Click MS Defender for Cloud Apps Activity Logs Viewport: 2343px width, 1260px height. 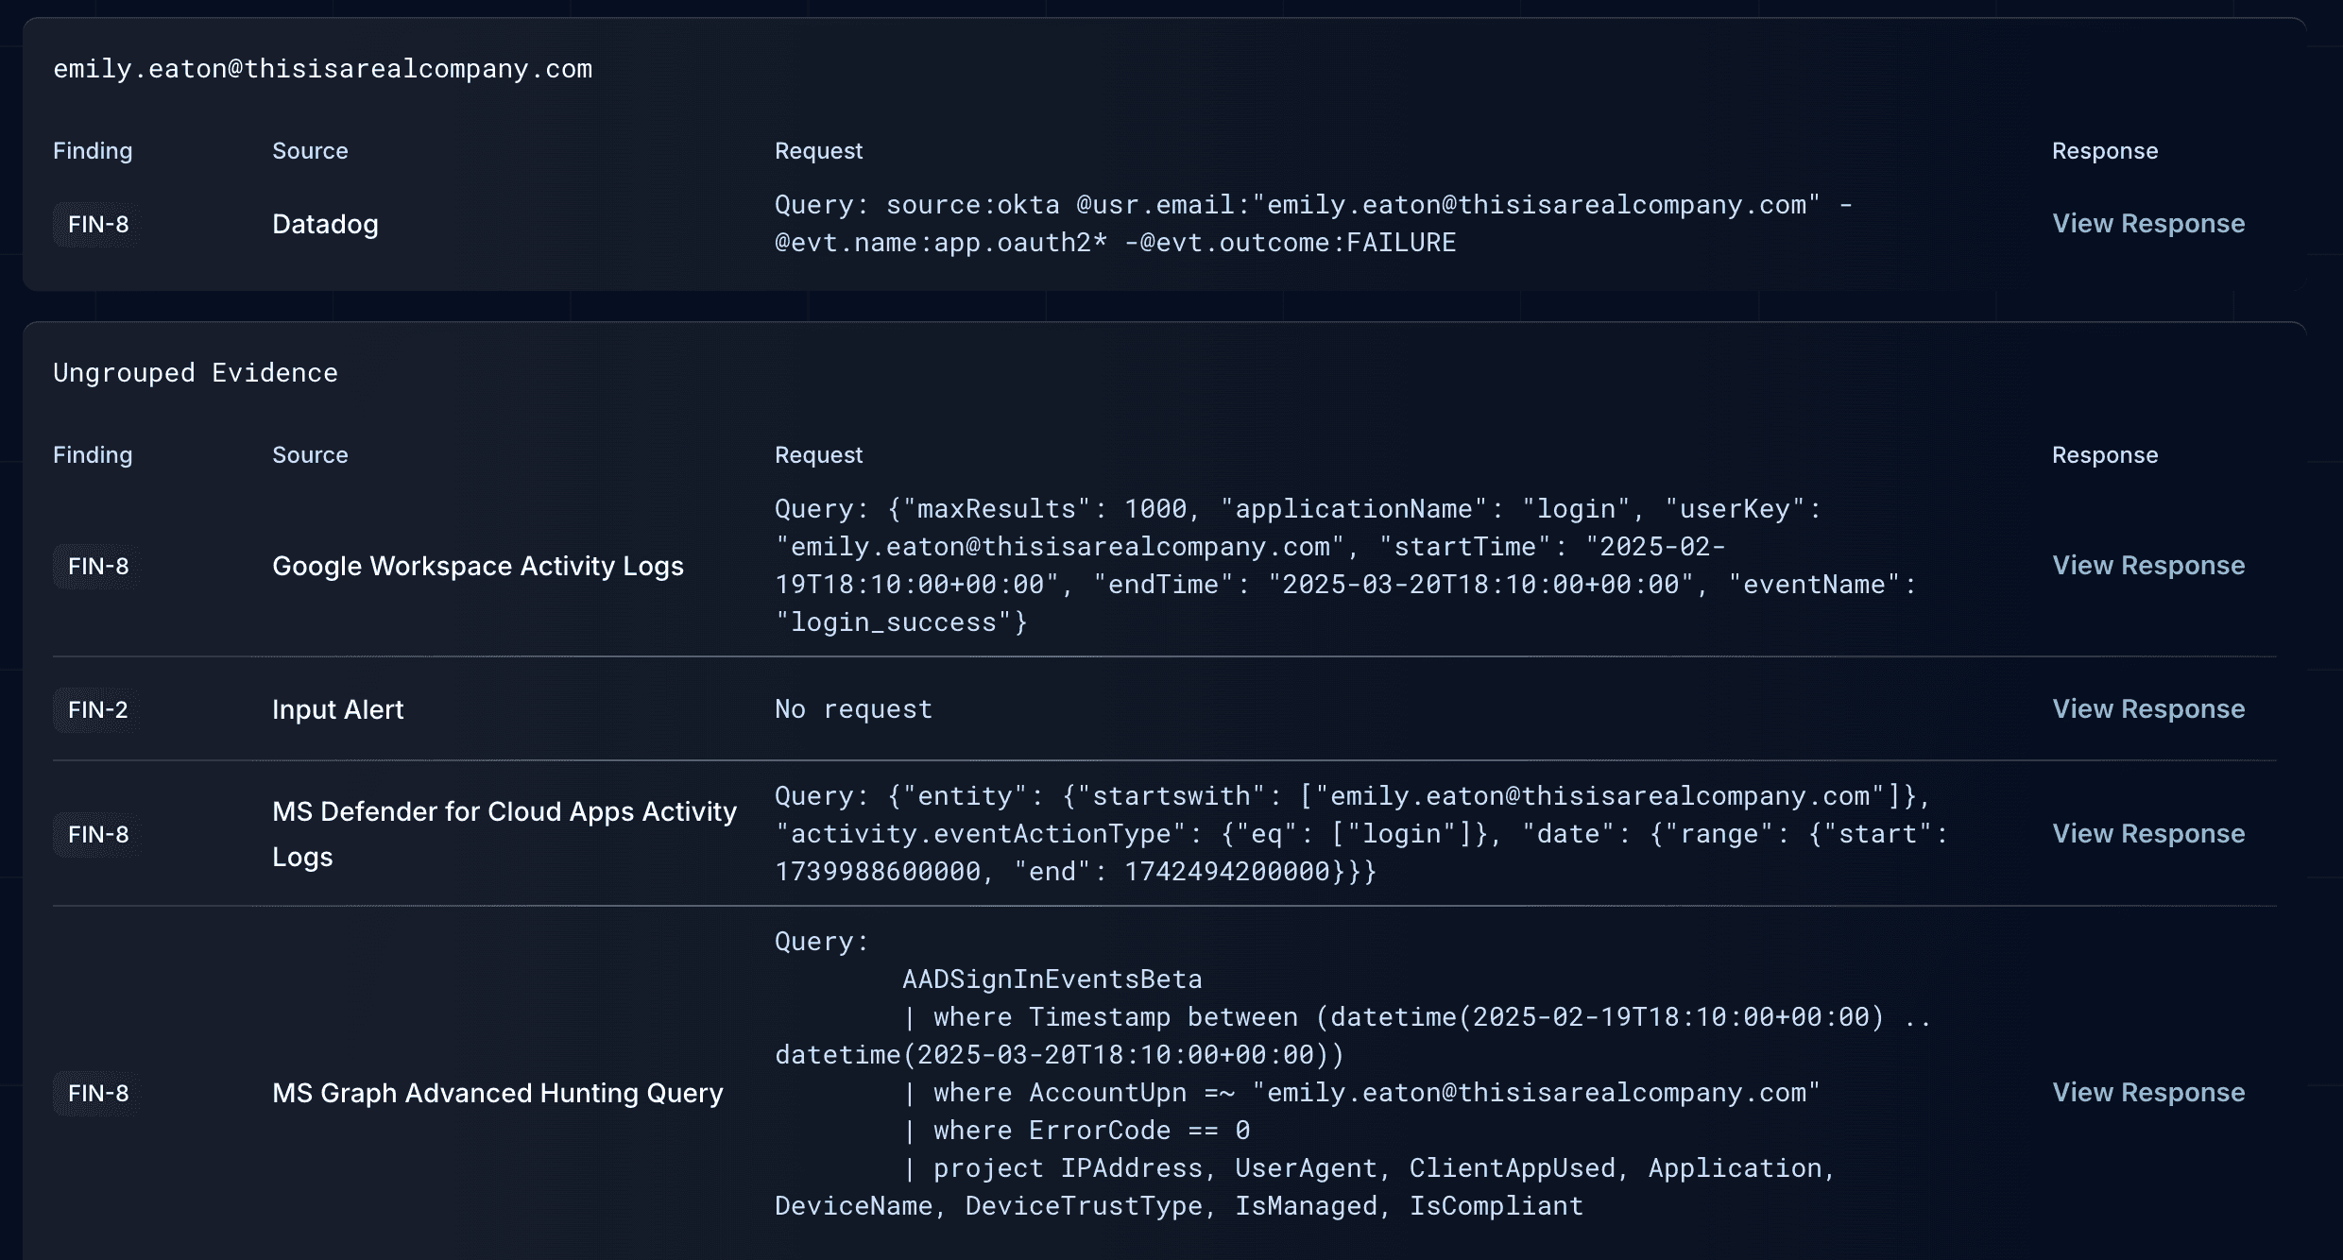pos(505,834)
